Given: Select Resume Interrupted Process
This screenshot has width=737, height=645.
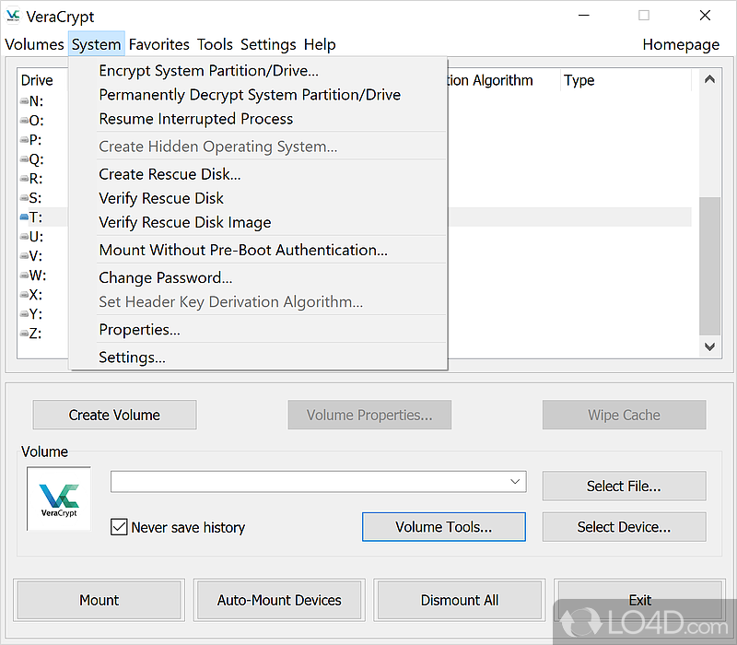Looking at the screenshot, I should (x=258, y=119).
